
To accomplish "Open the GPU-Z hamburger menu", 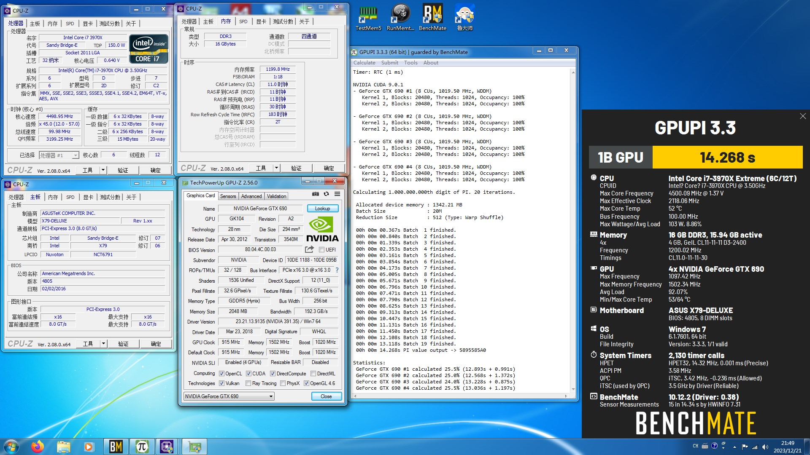I will point(337,194).
